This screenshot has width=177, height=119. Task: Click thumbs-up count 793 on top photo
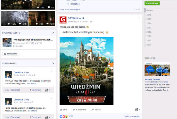point(40,8)
